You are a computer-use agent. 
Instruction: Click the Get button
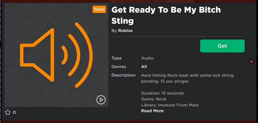(x=222, y=46)
